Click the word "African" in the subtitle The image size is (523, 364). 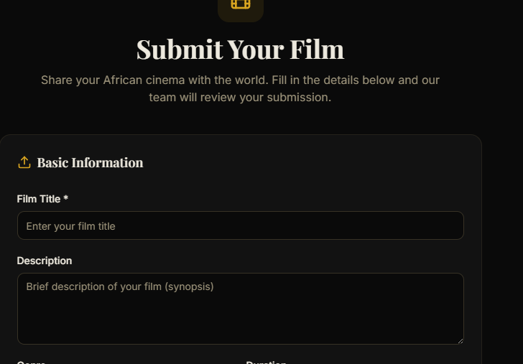tap(124, 80)
